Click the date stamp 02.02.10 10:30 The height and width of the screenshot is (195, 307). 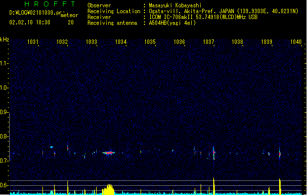pyautogui.click(x=30, y=22)
